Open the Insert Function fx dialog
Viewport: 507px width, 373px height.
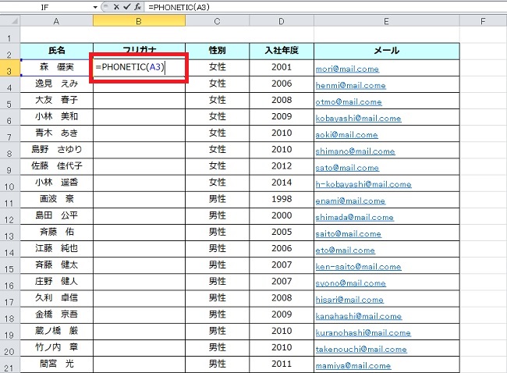pos(137,6)
